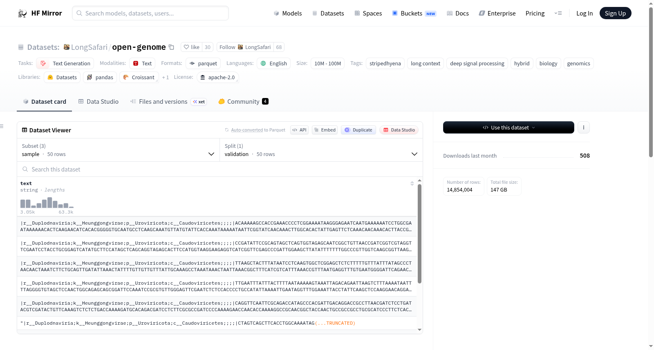Click the HF Mirror logo icon
Viewport: 654px width, 350px height.
(x=22, y=13)
